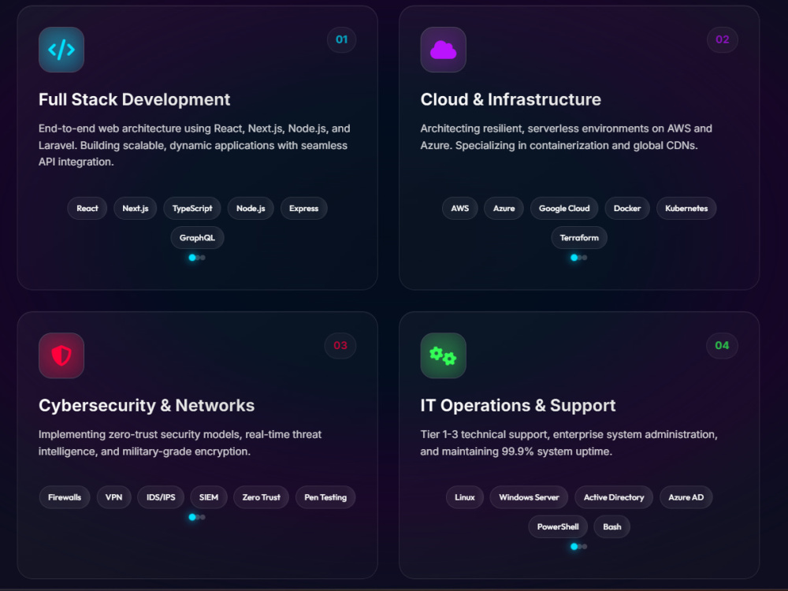Select the React tag
Viewport: 788px width, 591px height.
click(x=87, y=209)
